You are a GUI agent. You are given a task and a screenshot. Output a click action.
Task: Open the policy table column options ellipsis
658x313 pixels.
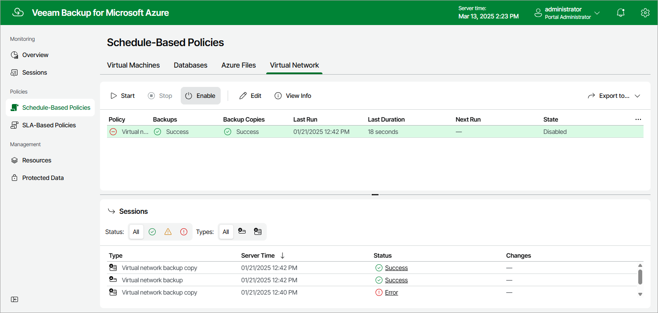point(638,119)
